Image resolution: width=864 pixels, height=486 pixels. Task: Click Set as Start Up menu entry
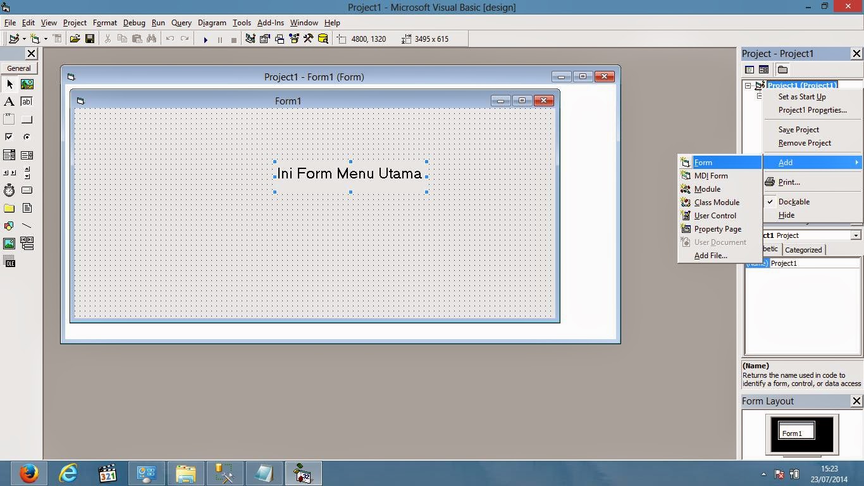tap(813, 97)
